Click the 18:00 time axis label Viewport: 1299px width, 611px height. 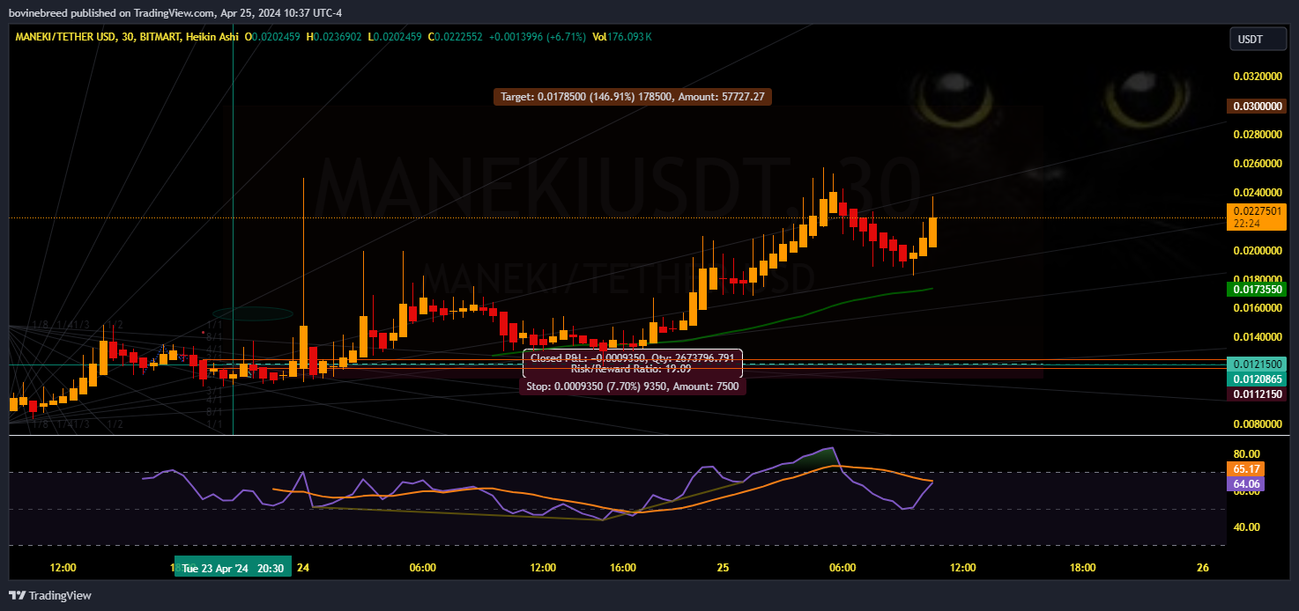[1082, 569]
